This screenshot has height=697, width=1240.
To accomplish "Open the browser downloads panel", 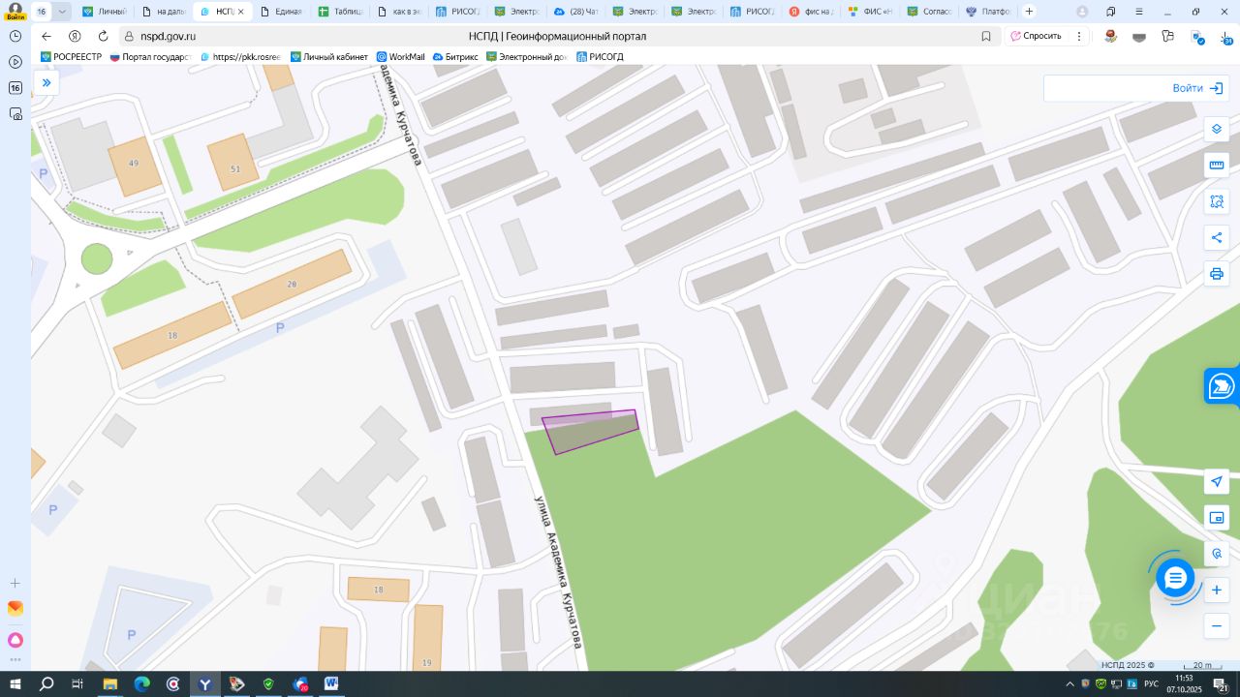I will tap(1225, 37).
